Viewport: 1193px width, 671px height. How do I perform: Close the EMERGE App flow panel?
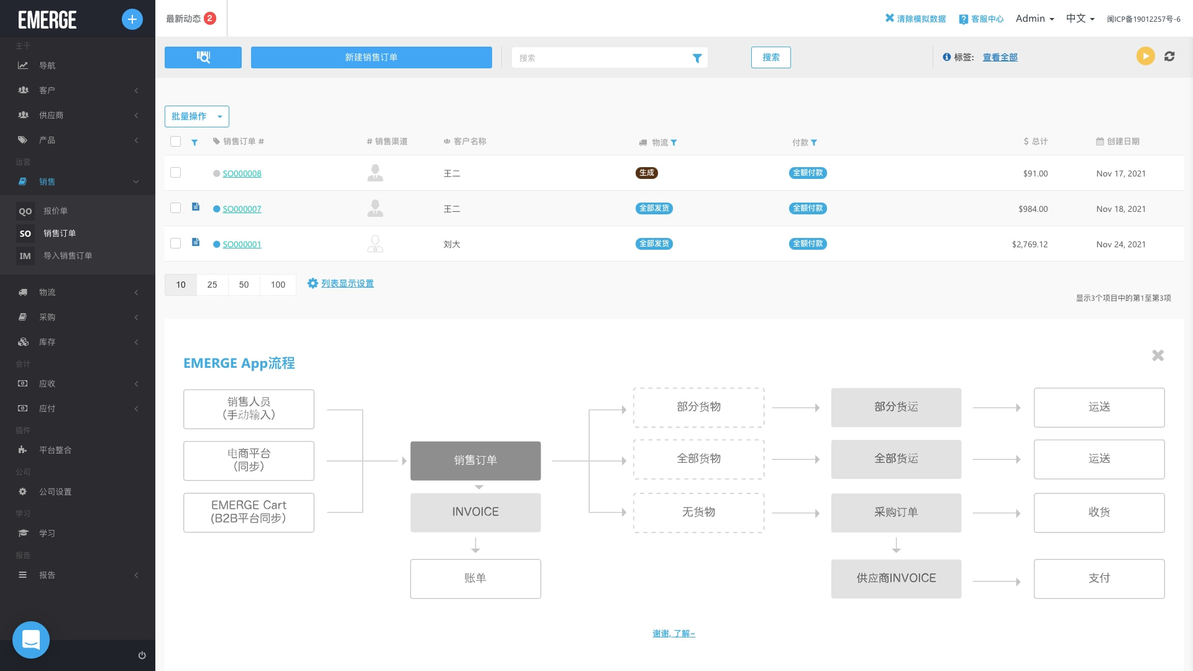click(1158, 355)
